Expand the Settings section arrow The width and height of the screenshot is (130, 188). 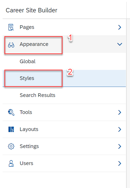tap(120, 146)
